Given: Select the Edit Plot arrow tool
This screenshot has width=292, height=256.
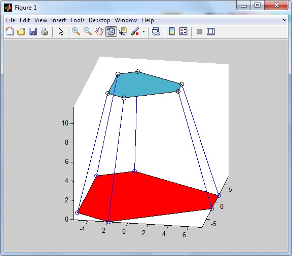Looking at the screenshot, I should 61,31.
